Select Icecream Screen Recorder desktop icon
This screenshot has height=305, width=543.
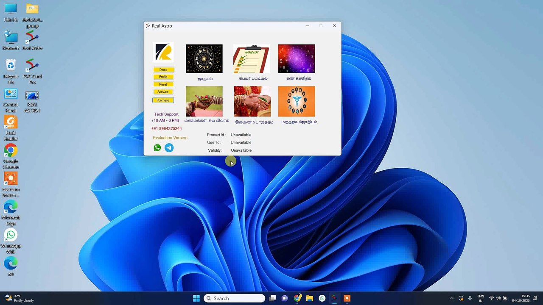11,185
